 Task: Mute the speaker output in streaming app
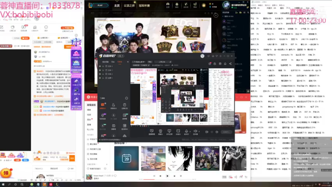click(195, 132)
